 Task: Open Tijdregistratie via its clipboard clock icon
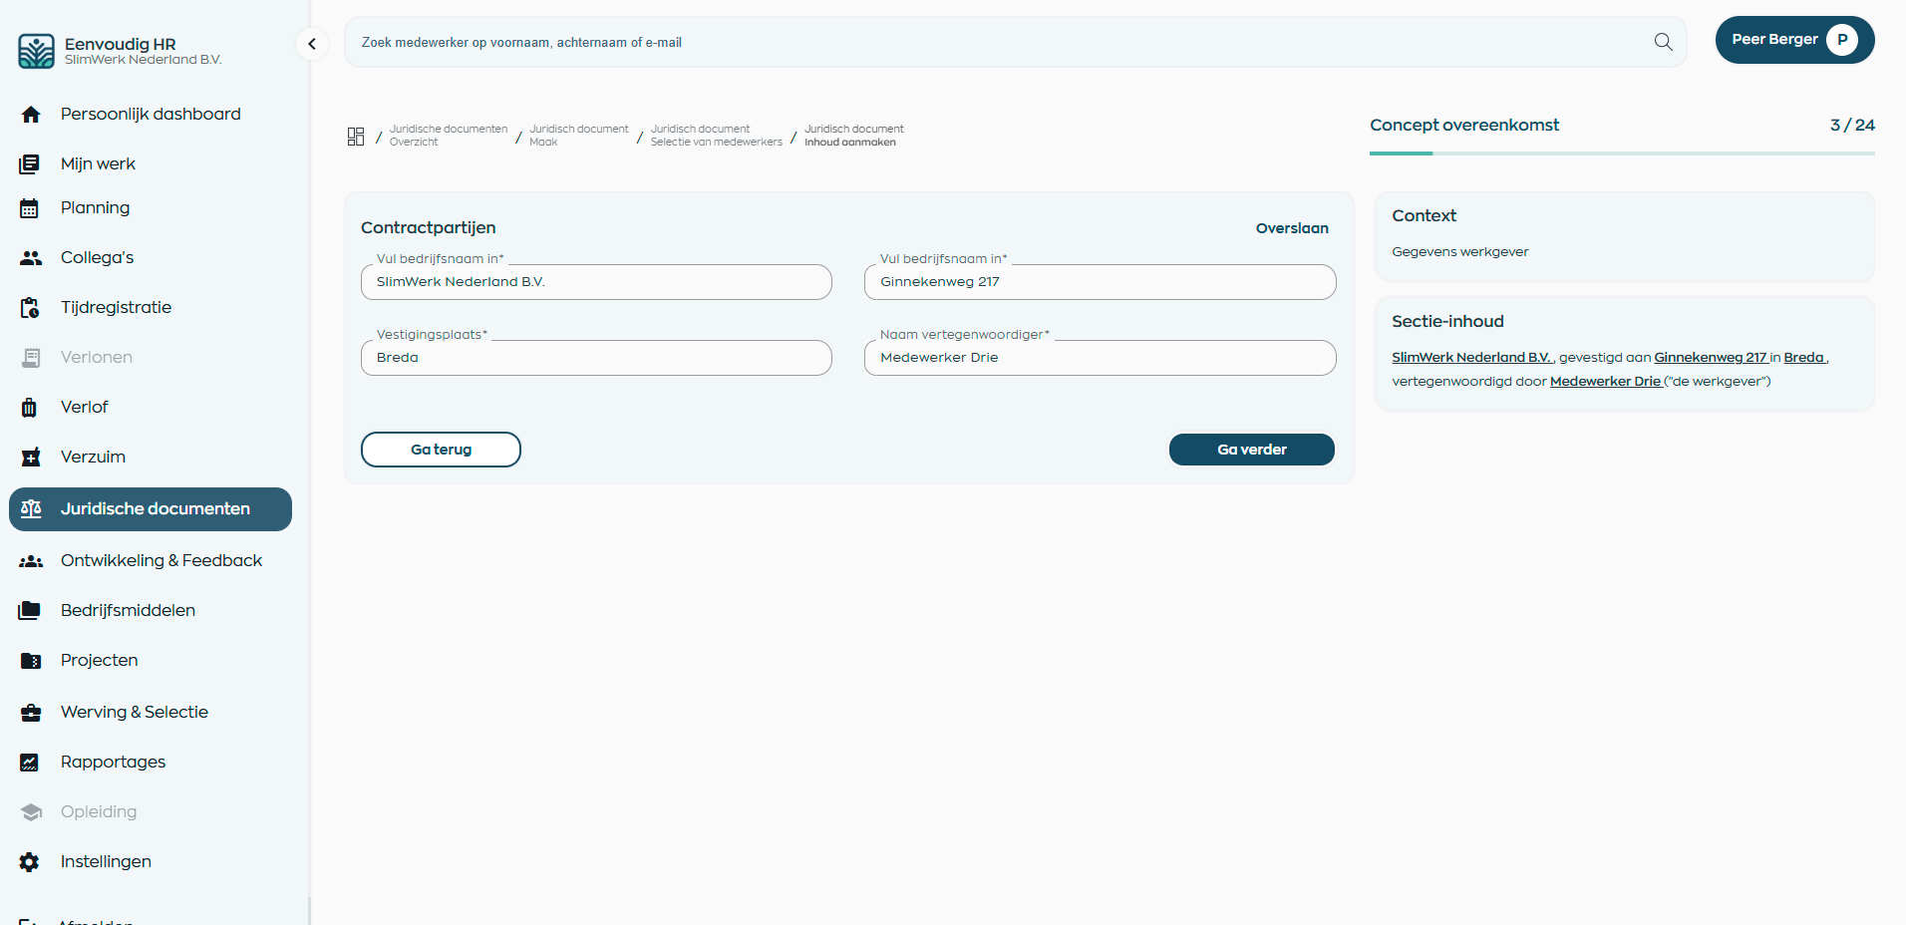coord(30,308)
